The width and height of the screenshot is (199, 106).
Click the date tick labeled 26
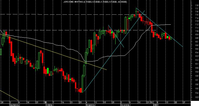[2, 102]
